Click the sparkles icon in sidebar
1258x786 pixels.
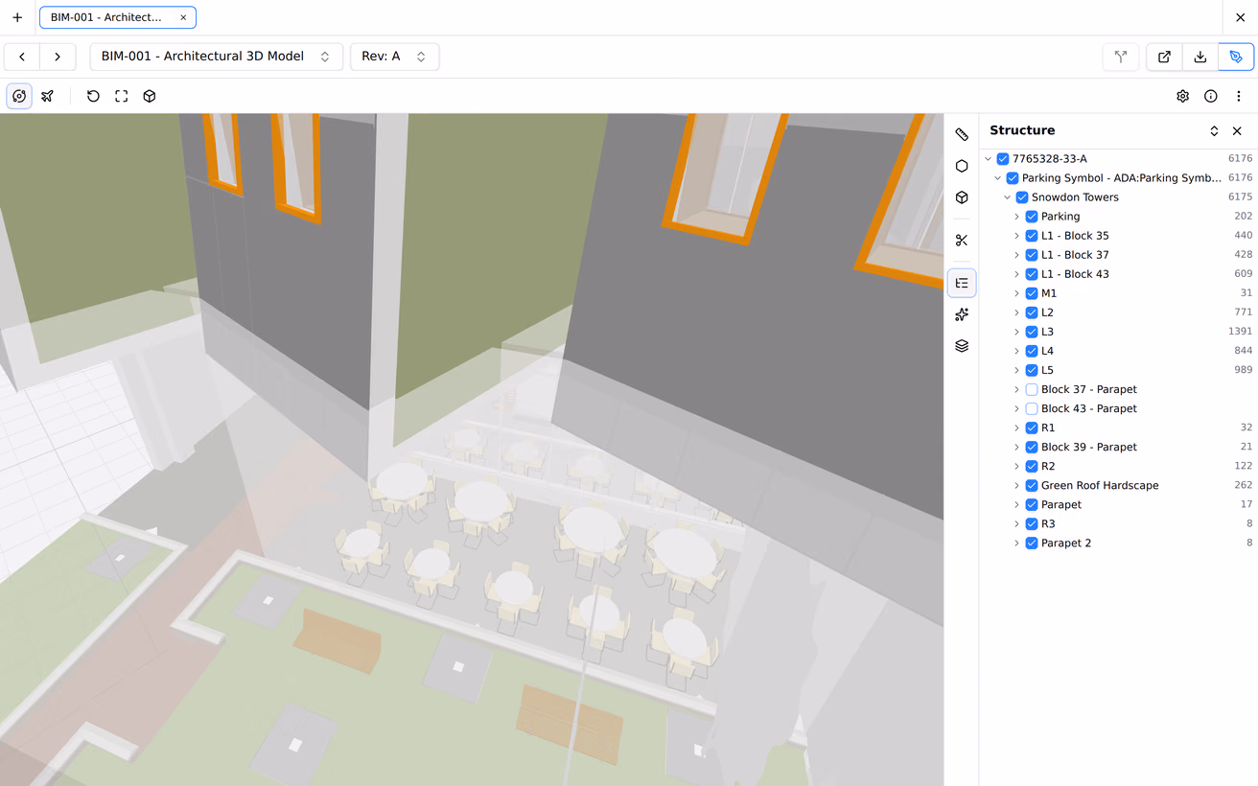coord(962,314)
